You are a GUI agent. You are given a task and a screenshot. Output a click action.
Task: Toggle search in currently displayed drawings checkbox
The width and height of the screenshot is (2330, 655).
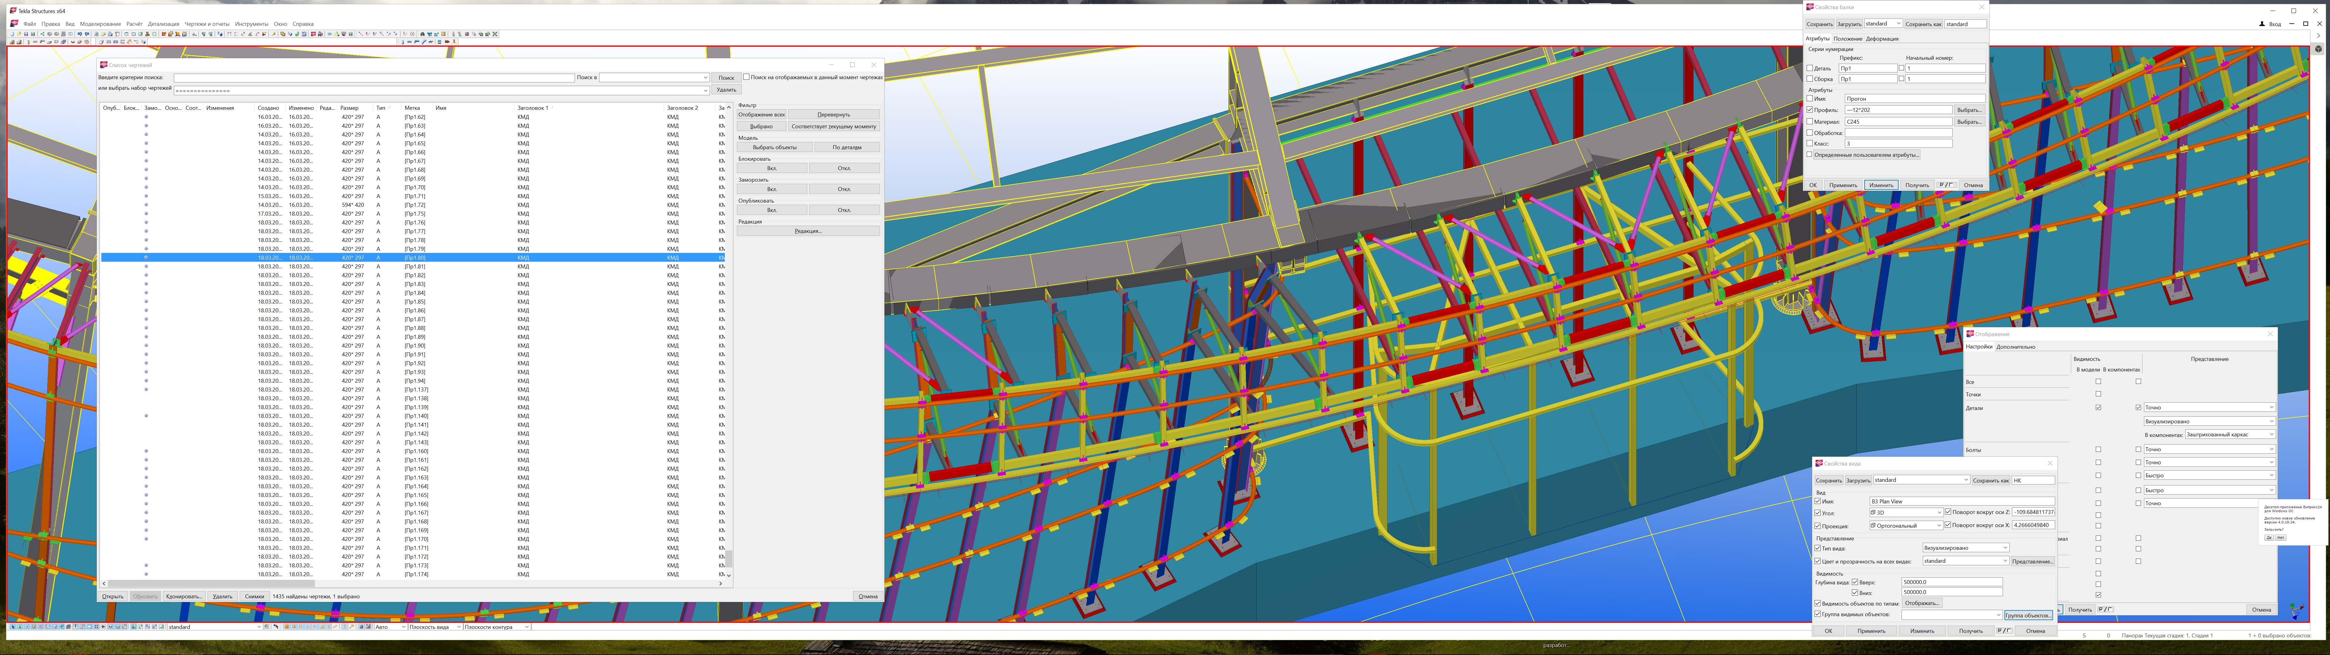(746, 77)
